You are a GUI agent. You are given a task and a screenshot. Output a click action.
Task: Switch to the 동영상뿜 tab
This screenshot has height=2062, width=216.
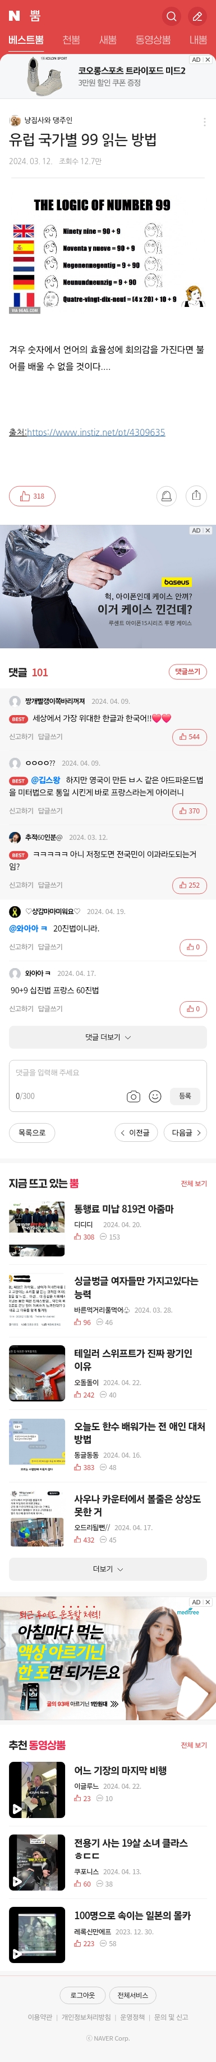(x=153, y=39)
